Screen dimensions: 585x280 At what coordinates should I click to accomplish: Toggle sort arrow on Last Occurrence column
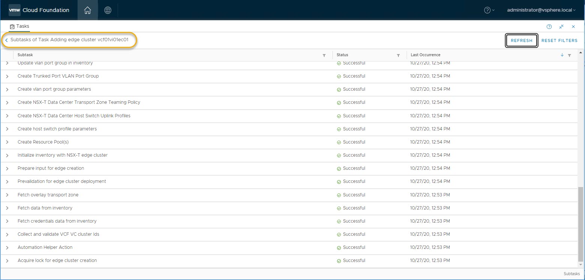(x=562, y=55)
